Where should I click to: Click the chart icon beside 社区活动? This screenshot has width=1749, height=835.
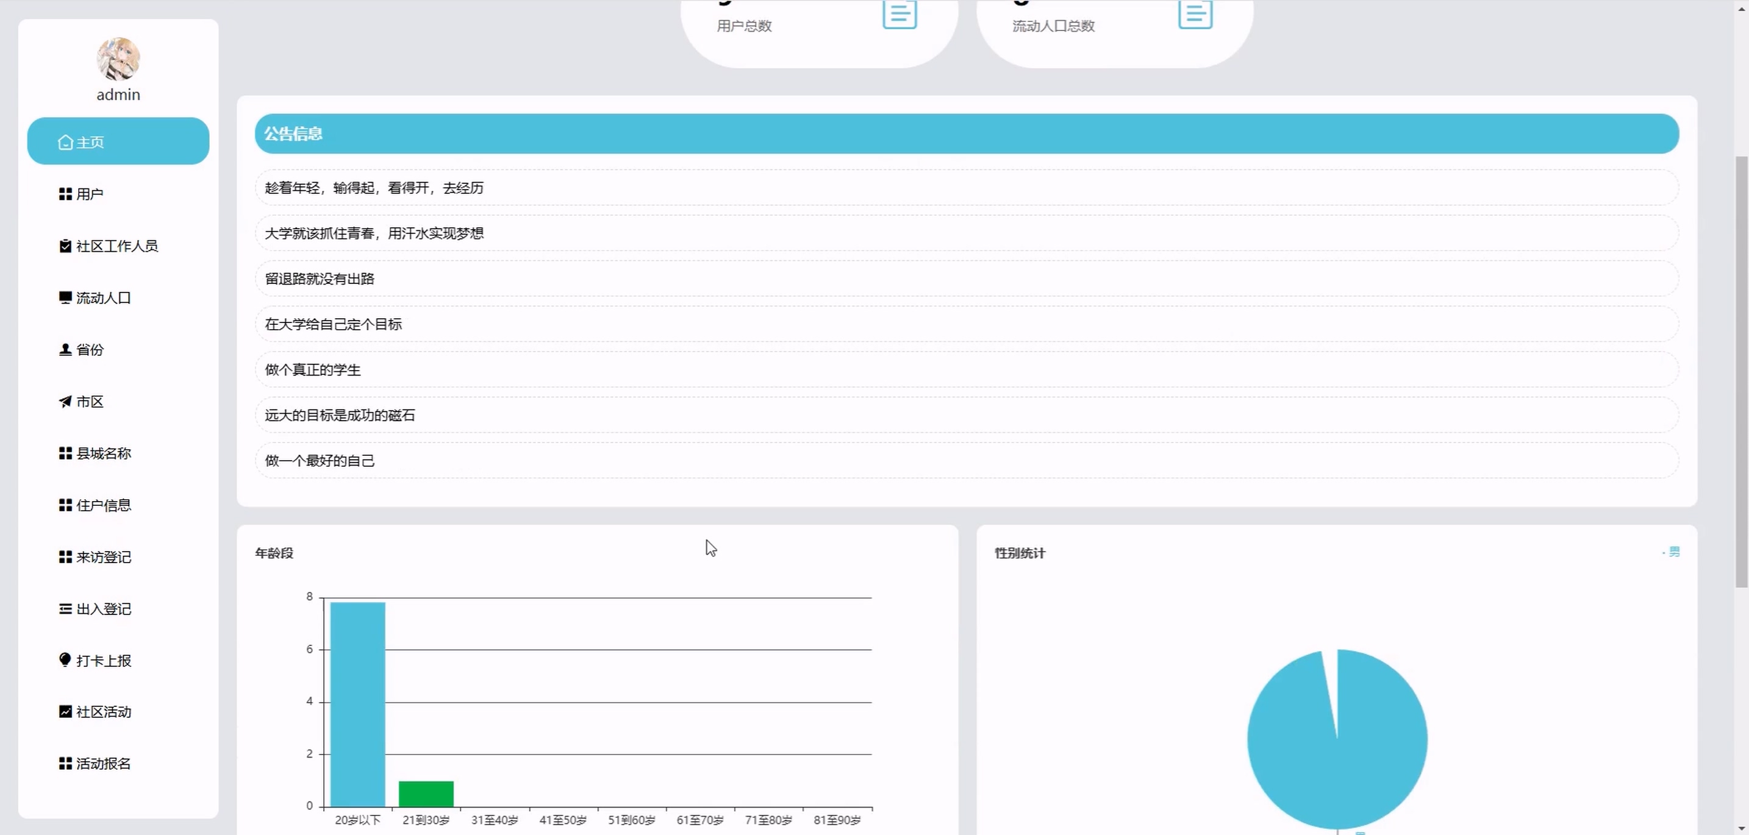(x=65, y=711)
